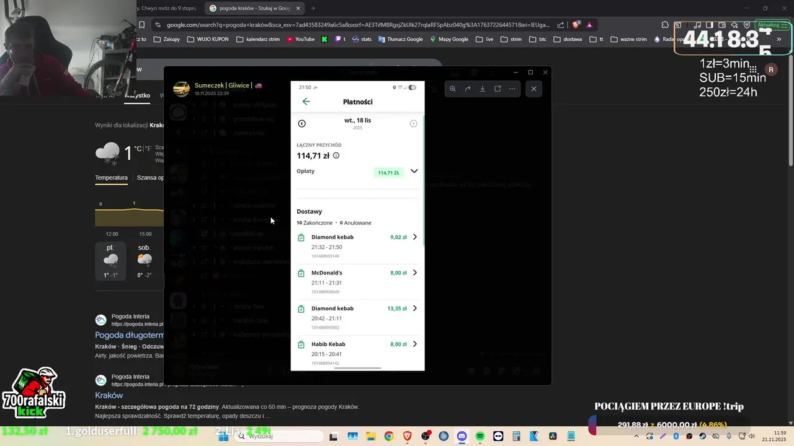This screenshot has width=794, height=446.
Task: Open the McDonald's 8,00 zł delivery chevron
Action: point(415,273)
